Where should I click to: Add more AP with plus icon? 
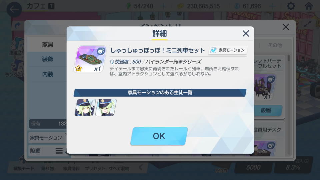(163, 6)
